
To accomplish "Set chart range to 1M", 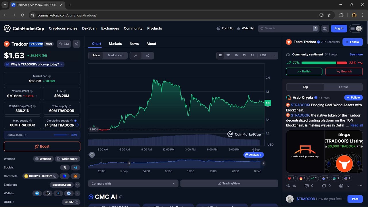I will tap(236, 55).
